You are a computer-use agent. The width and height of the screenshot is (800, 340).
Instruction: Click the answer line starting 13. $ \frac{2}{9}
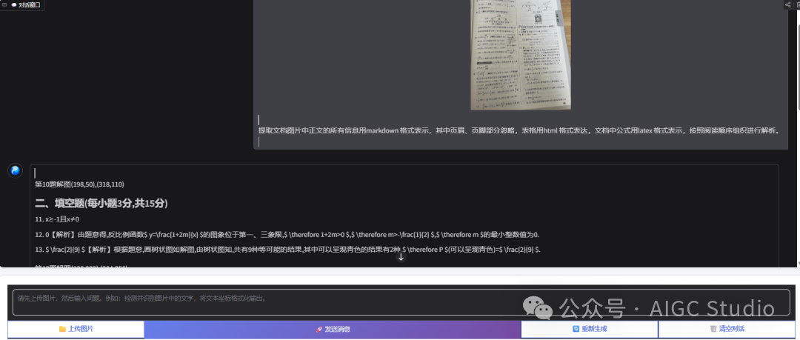tap(287, 250)
